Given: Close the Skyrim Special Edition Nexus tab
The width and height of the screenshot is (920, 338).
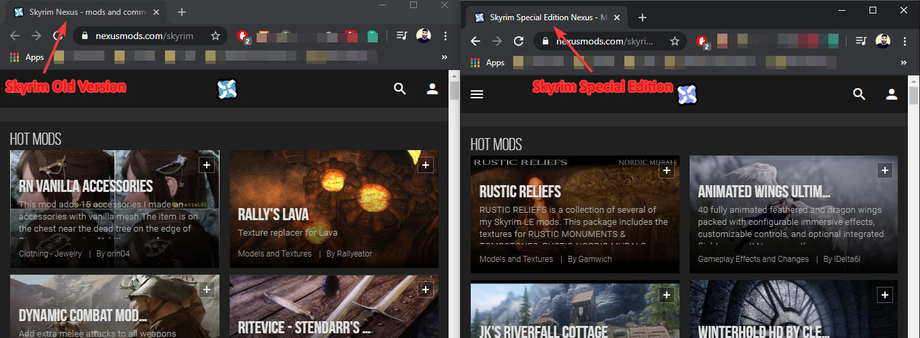Looking at the screenshot, I should [618, 18].
